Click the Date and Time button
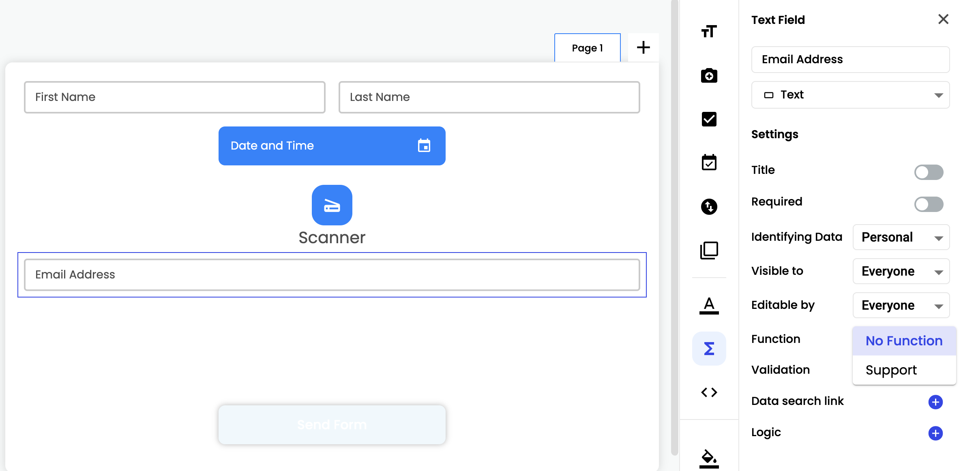 pos(332,146)
